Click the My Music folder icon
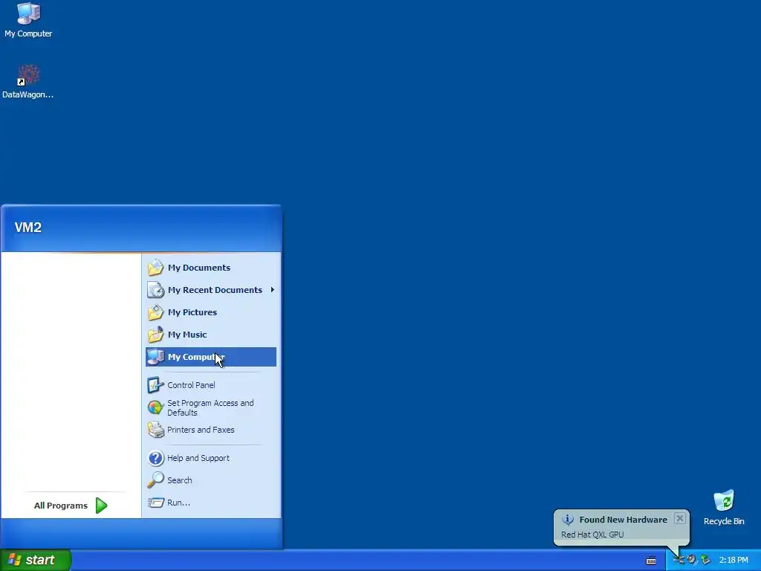Image resolution: width=761 pixels, height=571 pixels. click(x=156, y=335)
